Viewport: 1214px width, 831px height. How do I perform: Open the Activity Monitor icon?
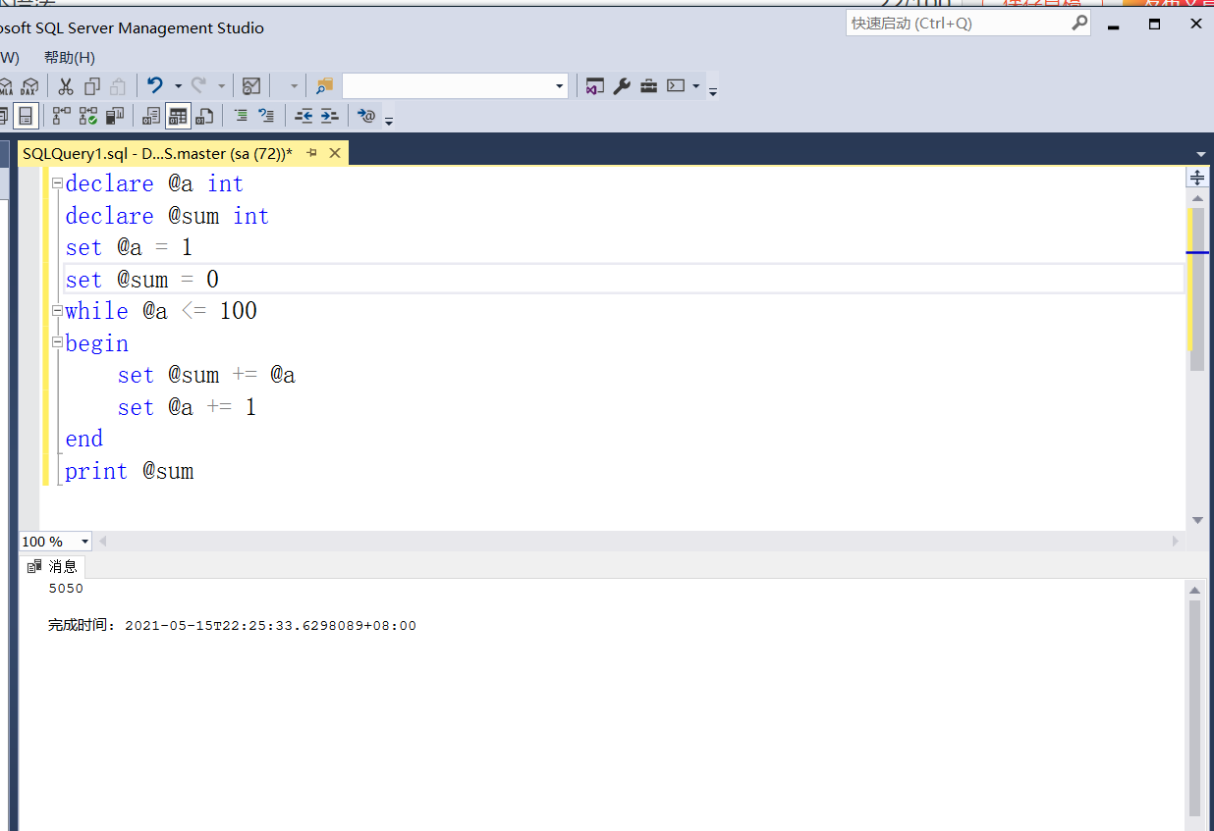click(x=251, y=86)
